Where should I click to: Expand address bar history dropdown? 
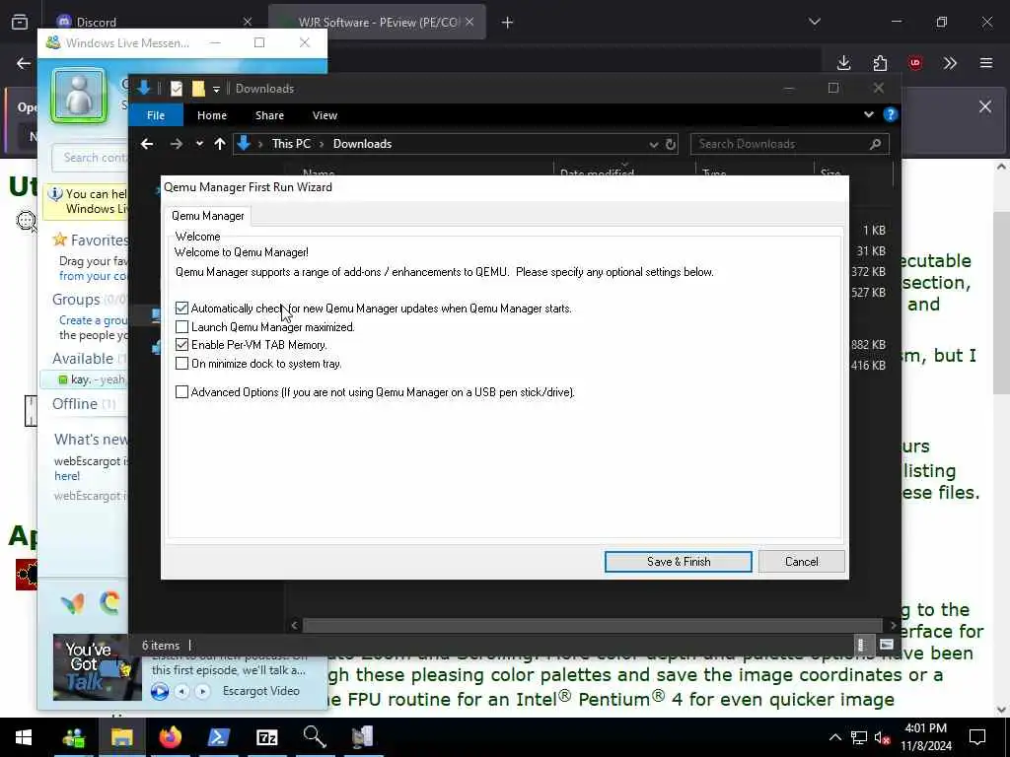pyautogui.click(x=653, y=144)
